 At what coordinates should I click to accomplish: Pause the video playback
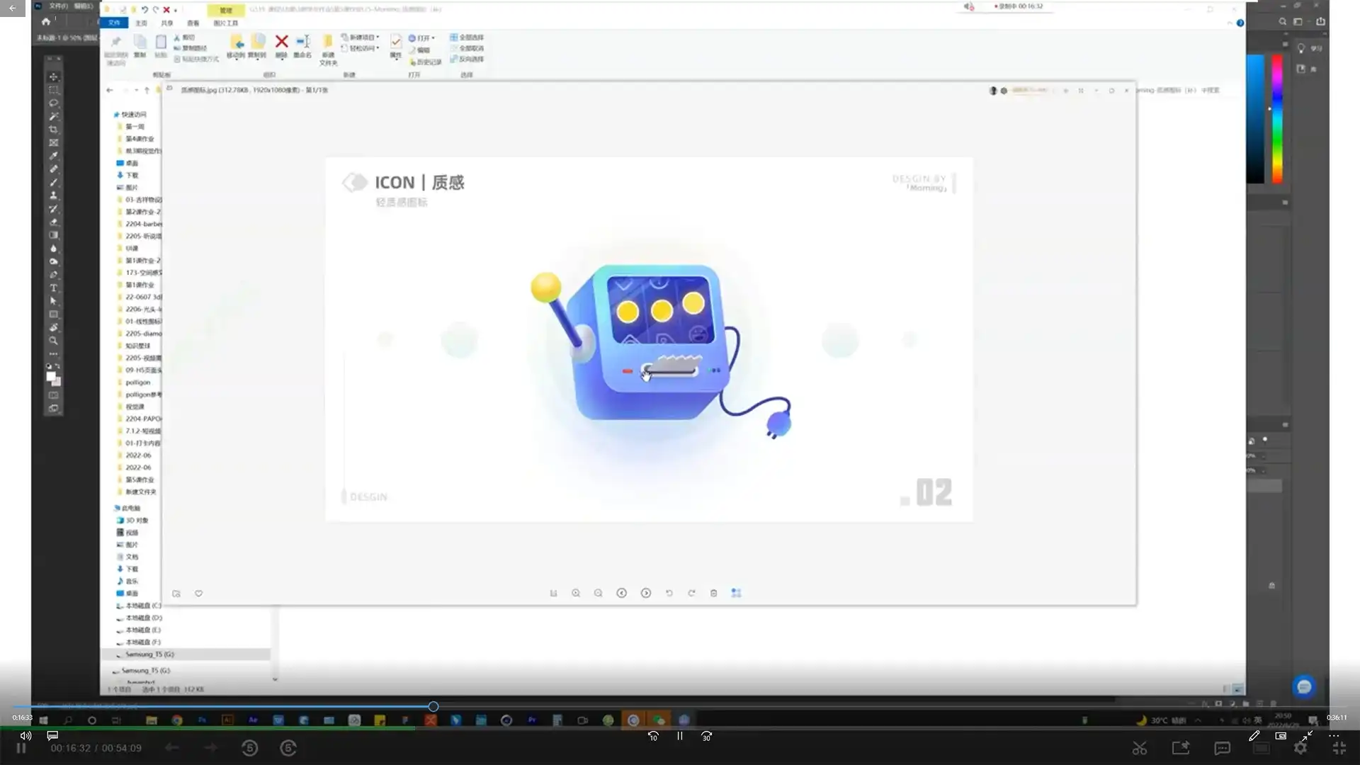[679, 736]
